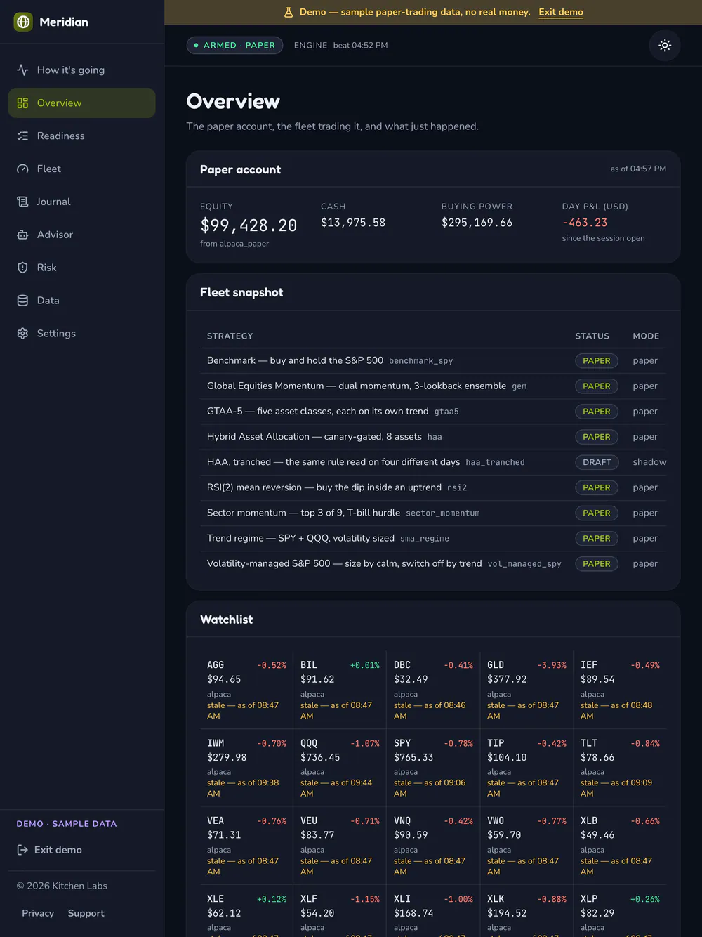Select the Benchmark buy and hold strategy row
This screenshot has width=702, height=937.
pyautogui.click(x=433, y=361)
